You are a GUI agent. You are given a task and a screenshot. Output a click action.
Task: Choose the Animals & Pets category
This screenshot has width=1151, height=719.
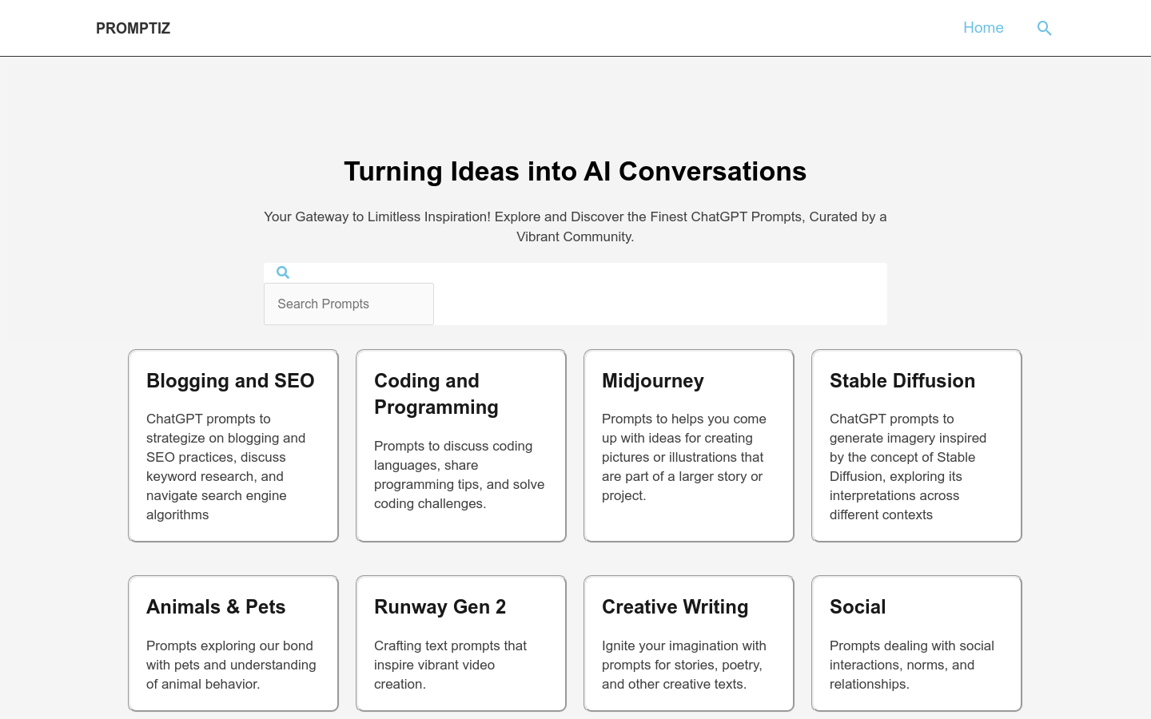coord(233,643)
